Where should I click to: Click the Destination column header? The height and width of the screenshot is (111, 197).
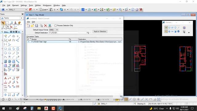coord(100,39)
